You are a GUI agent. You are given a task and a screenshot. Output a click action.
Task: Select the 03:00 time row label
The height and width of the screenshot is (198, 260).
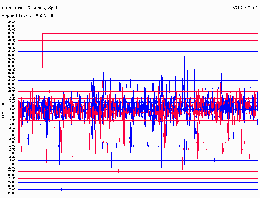[12, 44]
